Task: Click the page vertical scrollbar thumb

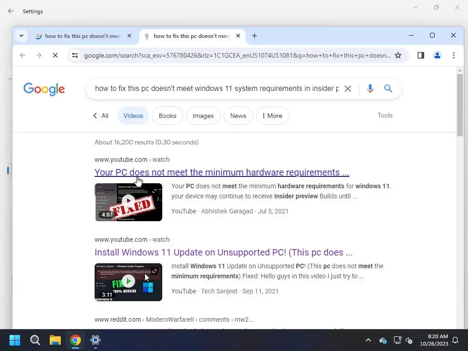Action: point(460,105)
